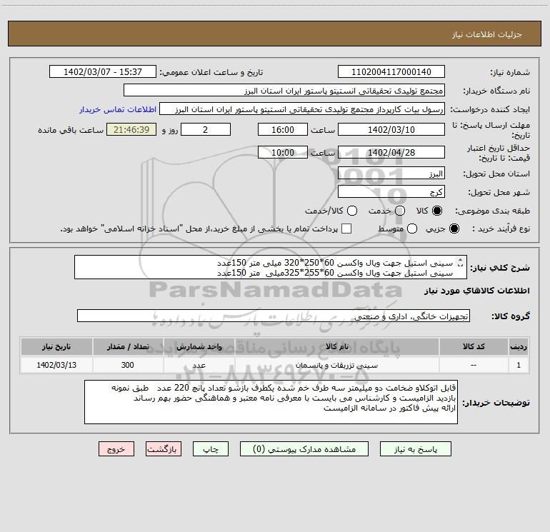
Task: Select the جزیی purchase type radio
Action: [454, 229]
